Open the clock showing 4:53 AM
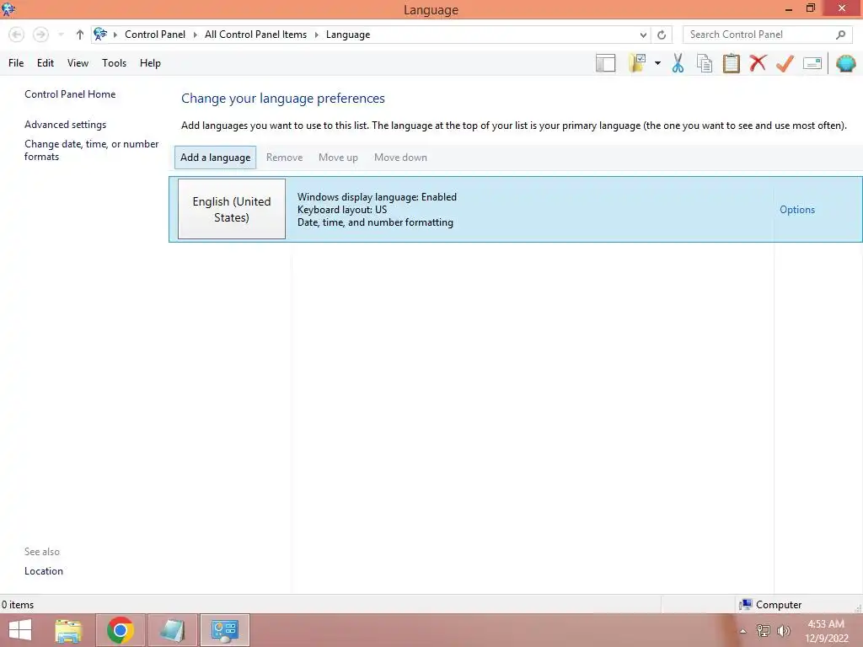 pyautogui.click(x=826, y=631)
